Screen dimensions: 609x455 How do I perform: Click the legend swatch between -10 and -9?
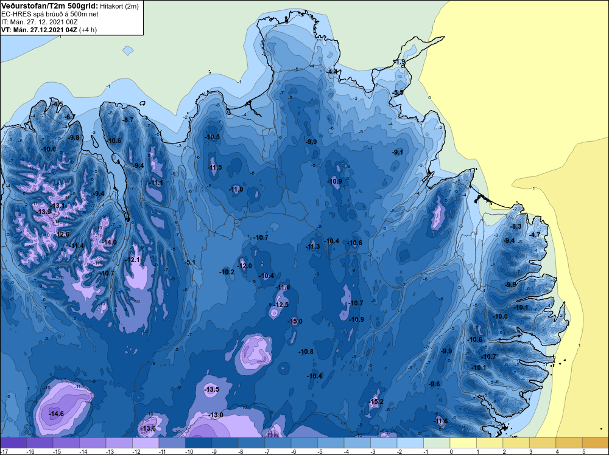pos(199,443)
